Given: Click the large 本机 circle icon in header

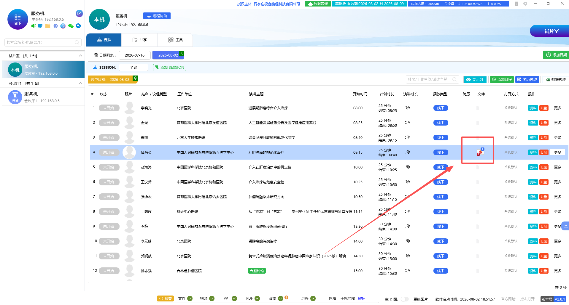Looking at the screenshot, I should pyautogui.click(x=99, y=19).
